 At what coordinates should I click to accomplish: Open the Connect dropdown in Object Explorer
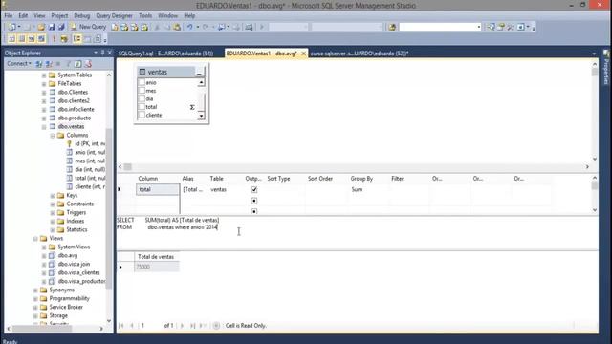pos(19,64)
